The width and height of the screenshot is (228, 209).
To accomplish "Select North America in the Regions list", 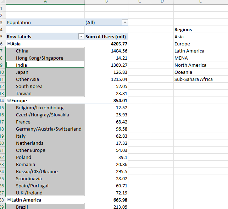I will (190, 65).
